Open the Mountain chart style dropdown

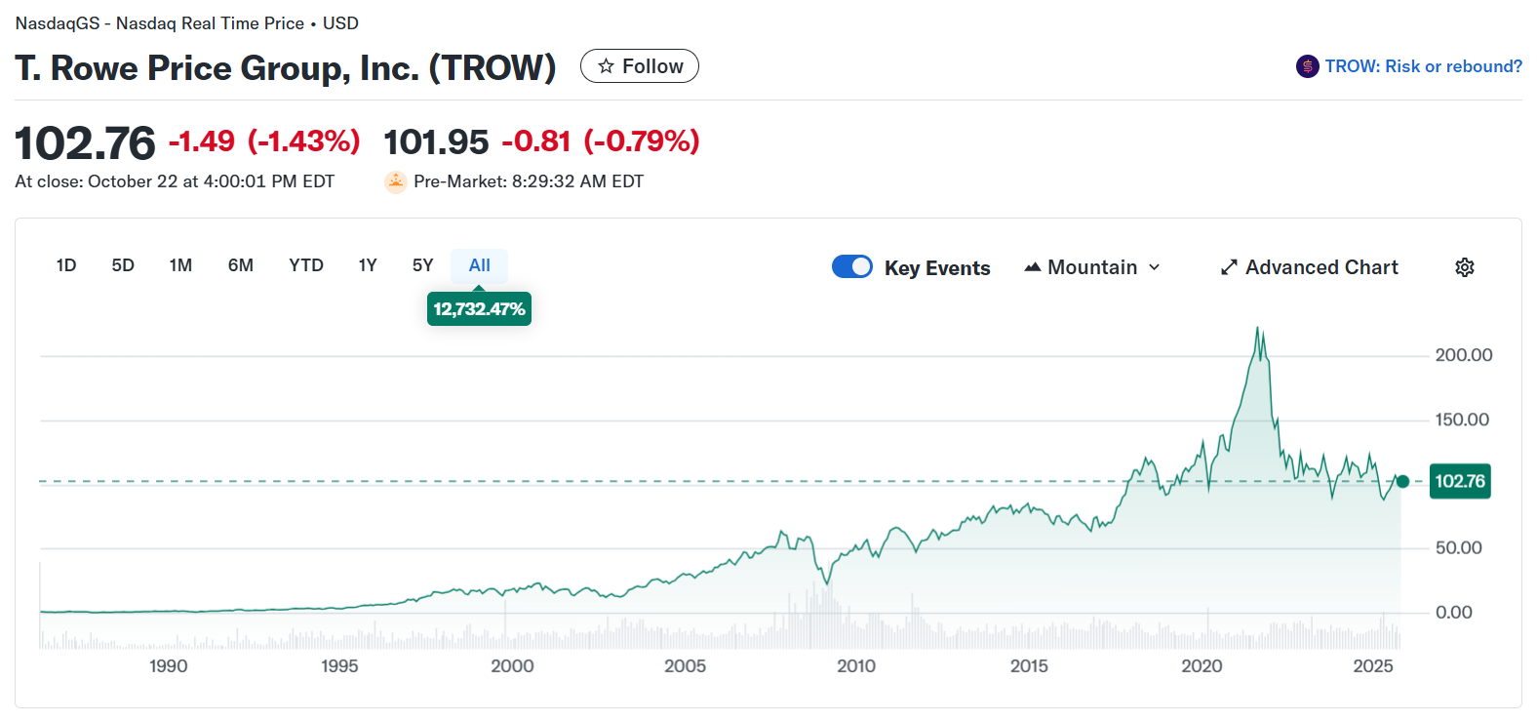pyautogui.click(x=1090, y=266)
